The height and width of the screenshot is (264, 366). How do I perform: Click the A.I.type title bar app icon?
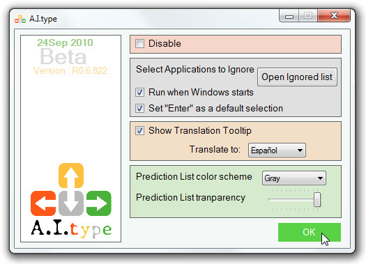pyautogui.click(x=20, y=19)
